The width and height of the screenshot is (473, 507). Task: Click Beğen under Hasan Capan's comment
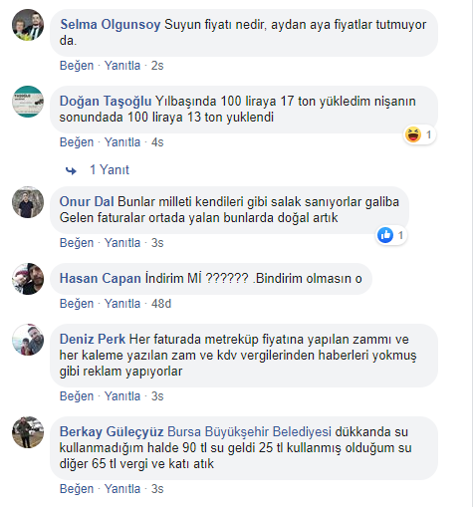[x=77, y=304]
